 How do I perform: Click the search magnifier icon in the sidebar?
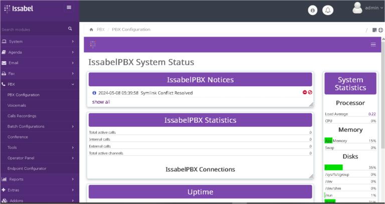[x=70, y=29]
